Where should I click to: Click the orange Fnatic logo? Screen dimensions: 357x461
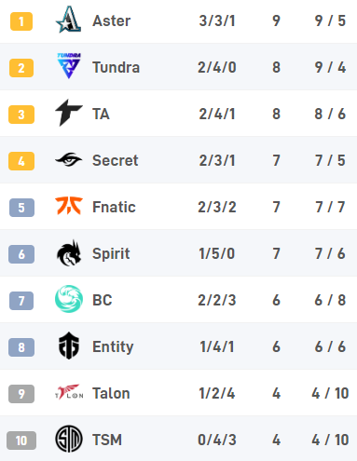[69, 206]
